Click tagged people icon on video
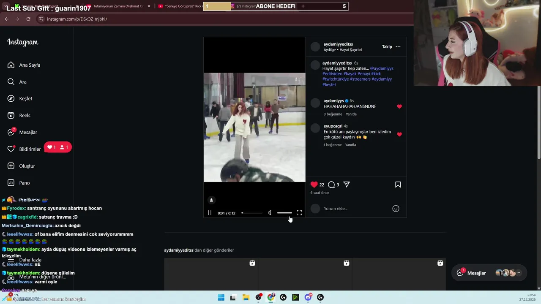 (211, 200)
